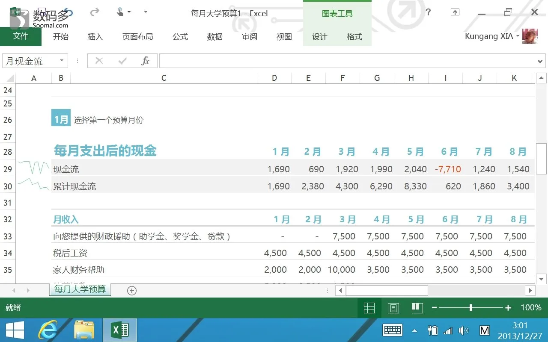
Task: Click the user profile picture
Action: tap(530, 36)
